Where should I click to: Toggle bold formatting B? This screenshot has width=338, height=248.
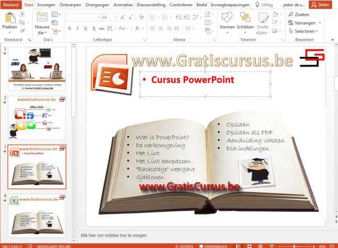[70, 28]
